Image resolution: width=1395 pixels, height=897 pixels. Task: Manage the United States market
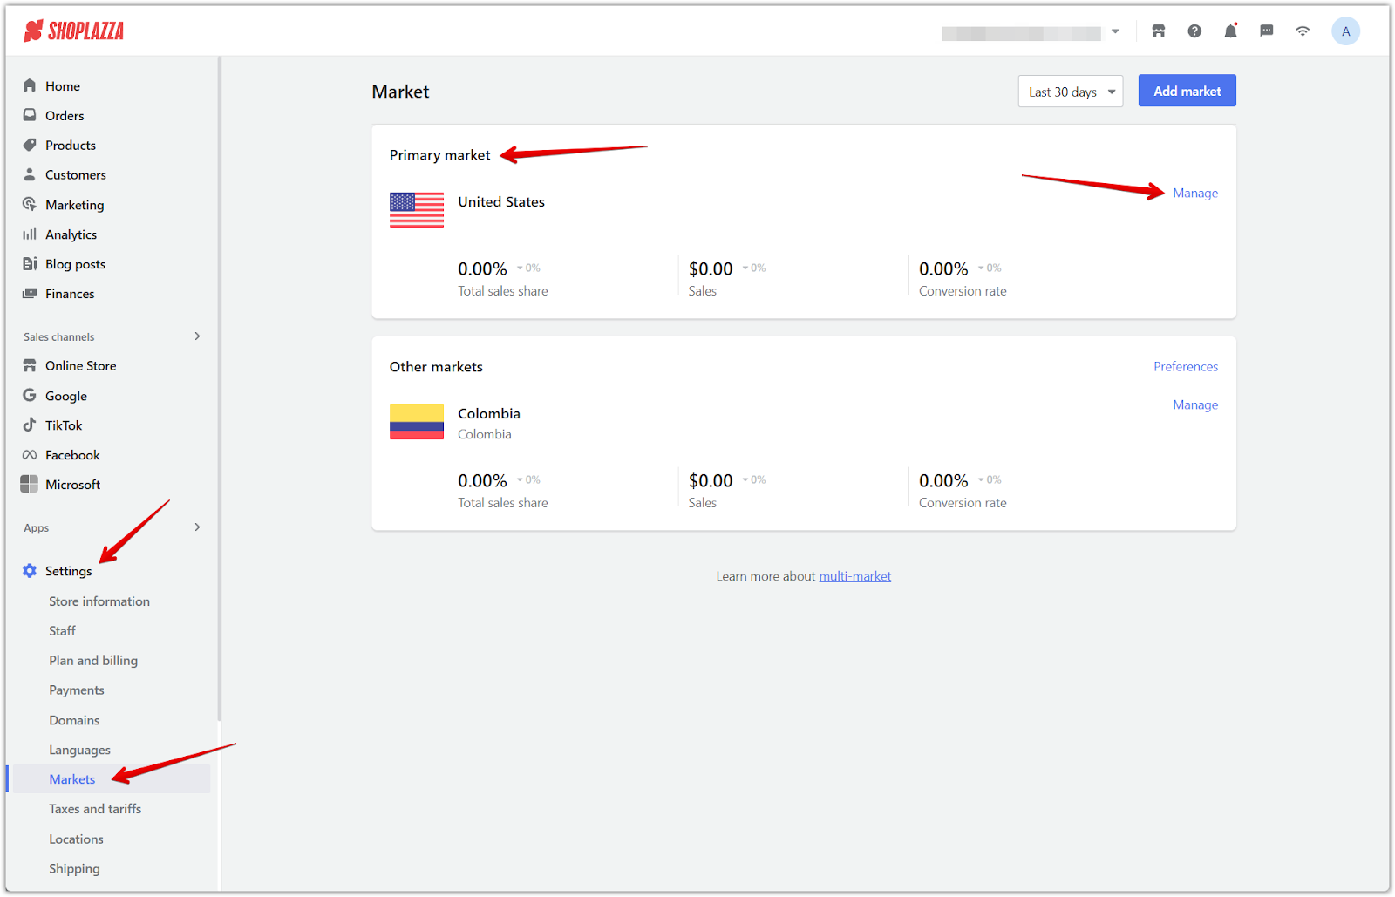[x=1195, y=193]
